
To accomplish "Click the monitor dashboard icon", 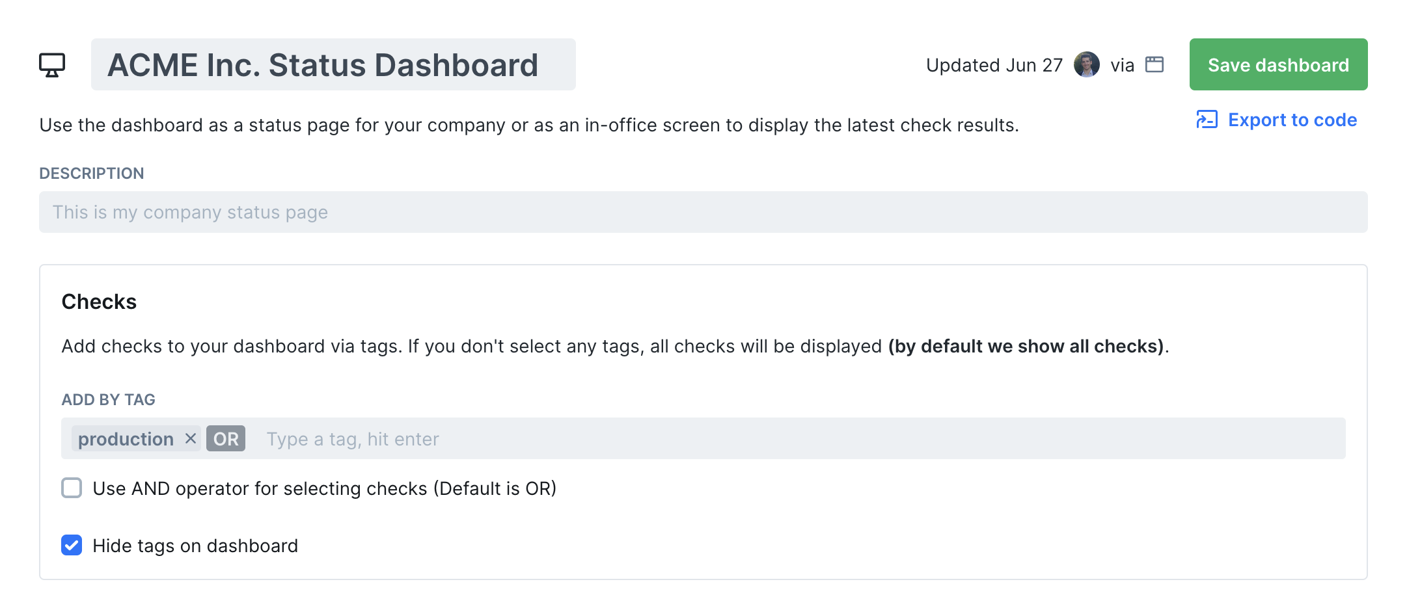I will (52, 65).
